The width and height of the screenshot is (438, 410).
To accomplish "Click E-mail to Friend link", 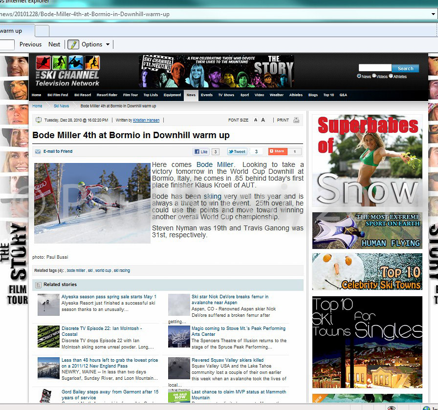I will pos(58,151).
